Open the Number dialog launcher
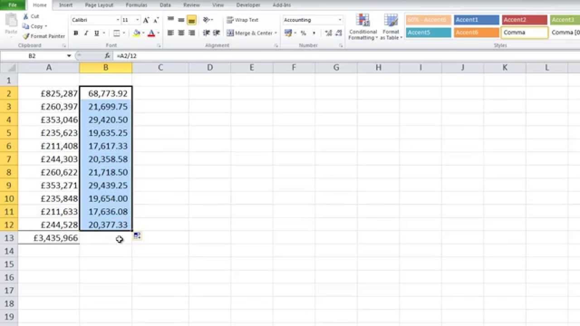This screenshot has height=326, width=580. click(x=341, y=46)
